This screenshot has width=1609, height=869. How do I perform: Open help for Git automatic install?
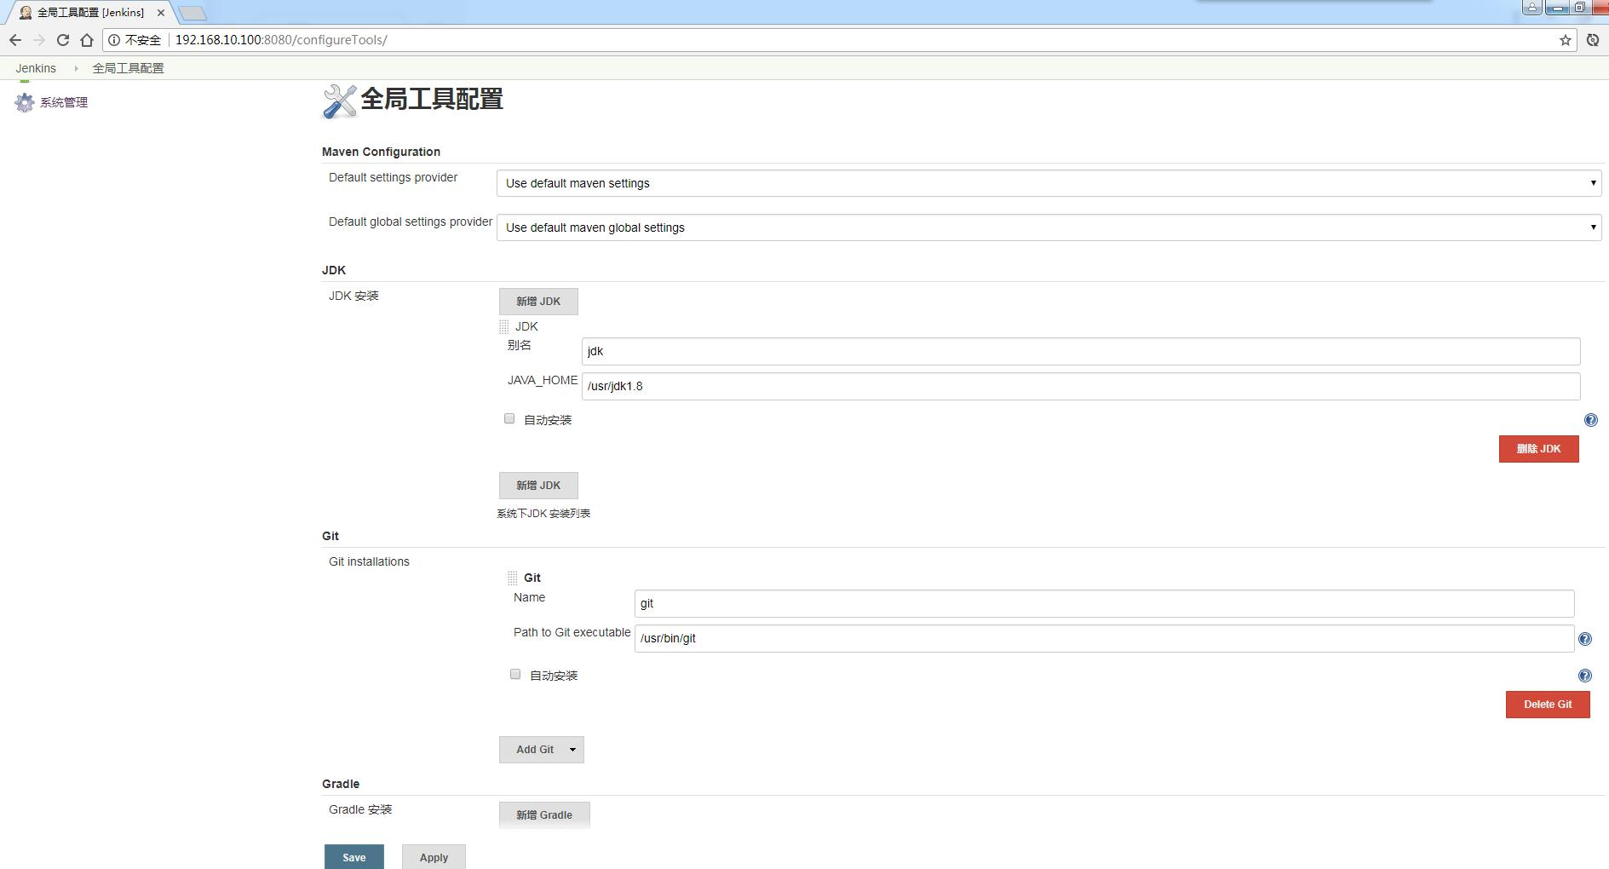tap(1584, 676)
